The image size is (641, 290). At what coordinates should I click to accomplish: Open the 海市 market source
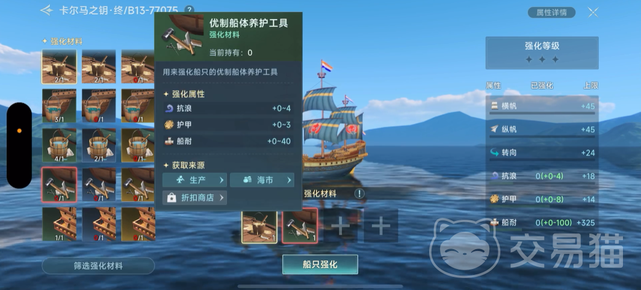click(x=262, y=180)
